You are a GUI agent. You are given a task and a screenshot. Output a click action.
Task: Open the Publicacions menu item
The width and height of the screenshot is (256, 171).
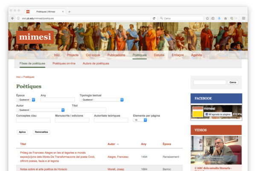pos(116,55)
